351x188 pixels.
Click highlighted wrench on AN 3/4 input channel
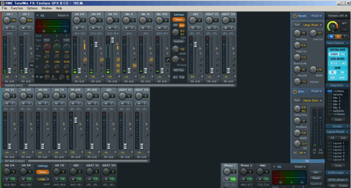tap(85, 60)
